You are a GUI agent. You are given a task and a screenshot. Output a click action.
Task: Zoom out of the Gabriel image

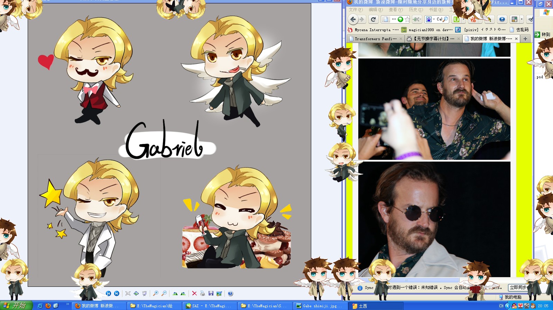click(164, 293)
